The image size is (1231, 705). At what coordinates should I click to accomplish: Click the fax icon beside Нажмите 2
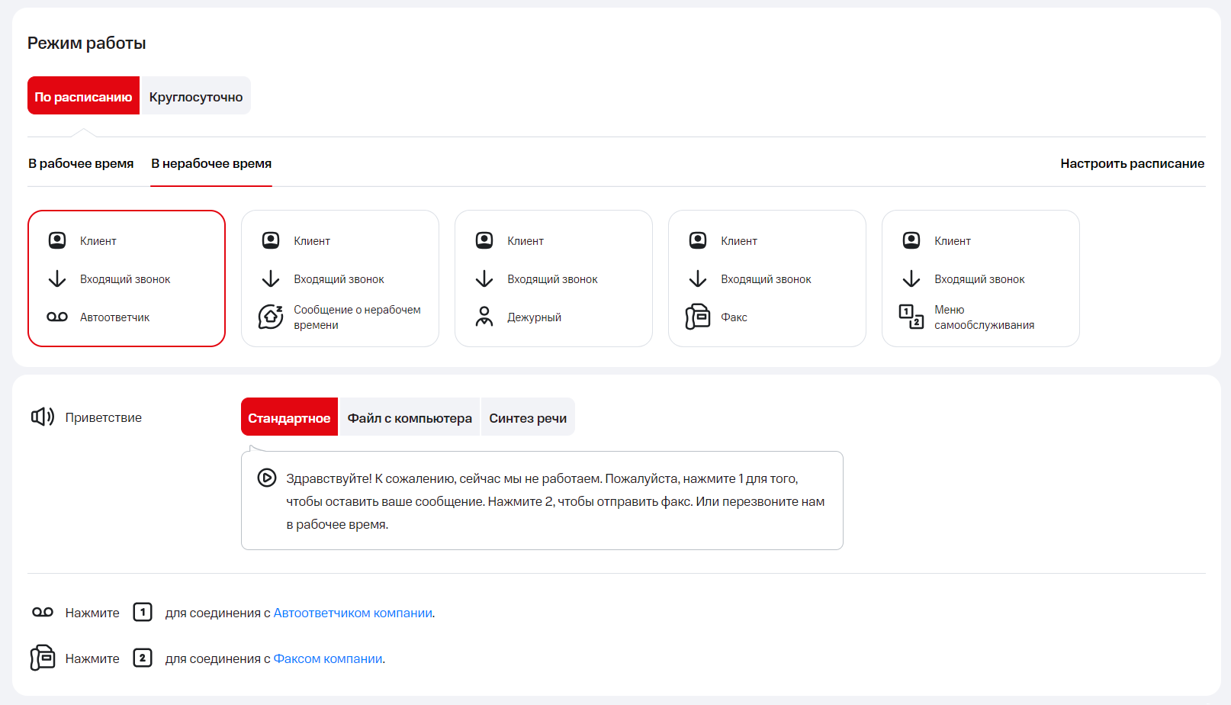click(43, 658)
